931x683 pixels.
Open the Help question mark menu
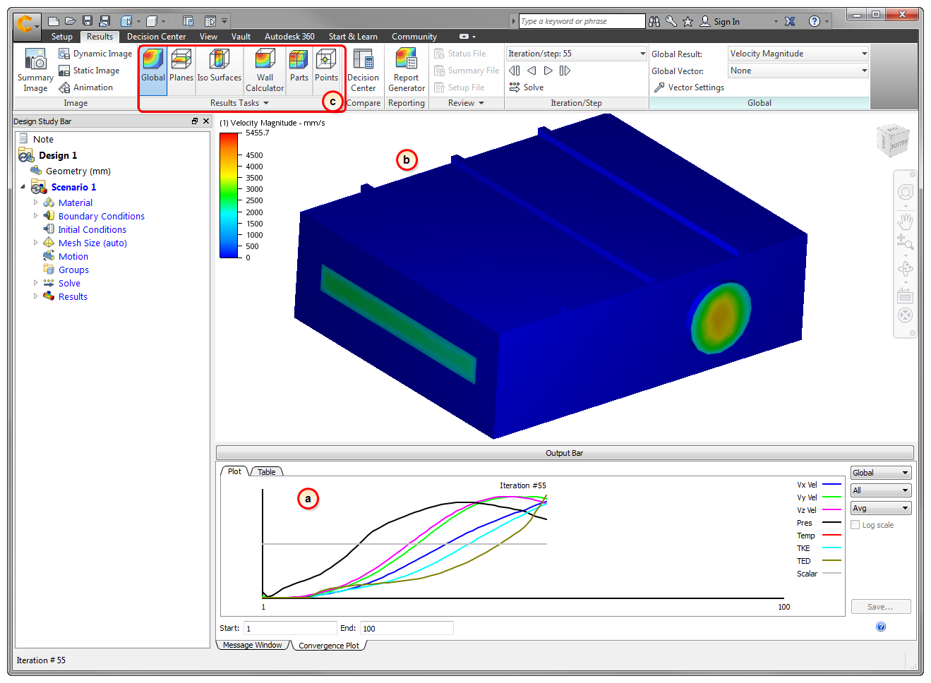pos(815,22)
